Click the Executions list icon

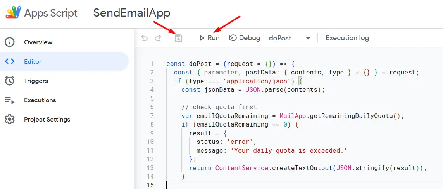click(10, 100)
